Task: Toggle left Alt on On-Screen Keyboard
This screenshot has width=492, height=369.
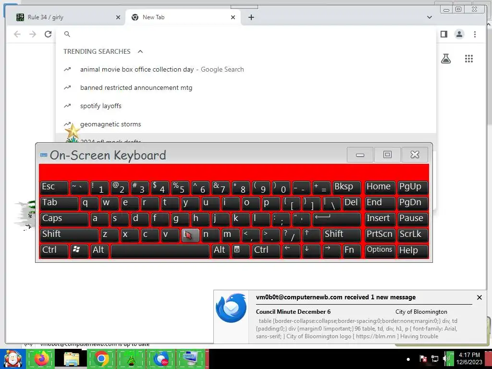Action: 99,251
